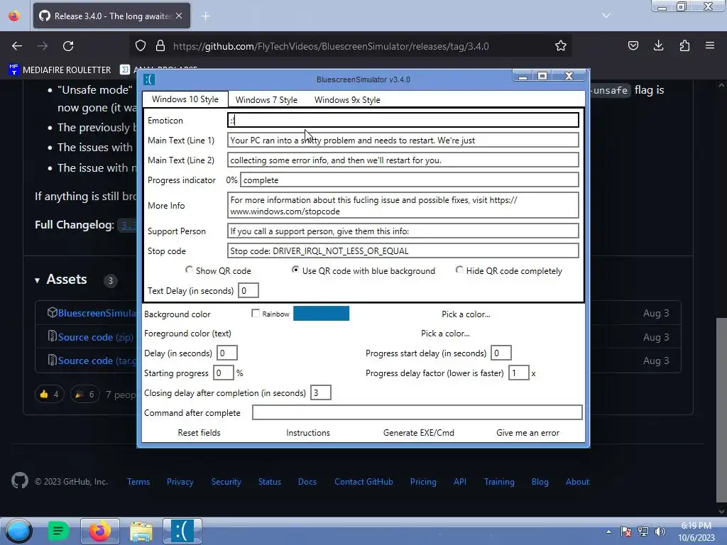Image resolution: width=727 pixels, height=545 pixels.
Task: Open the Instructions button
Action: click(308, 432)
